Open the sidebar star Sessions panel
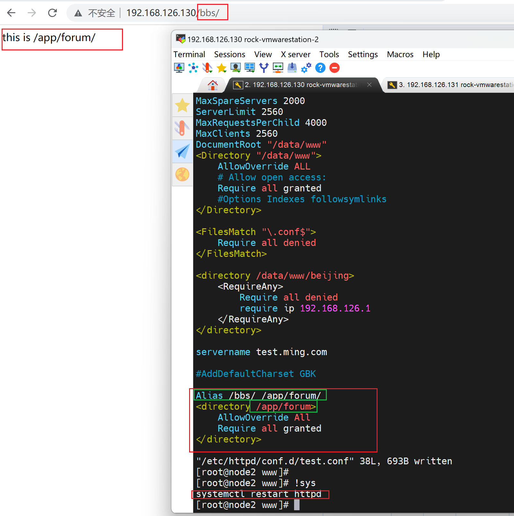The width and height of the screenshot is (514, 516). (x=182, y=105)
